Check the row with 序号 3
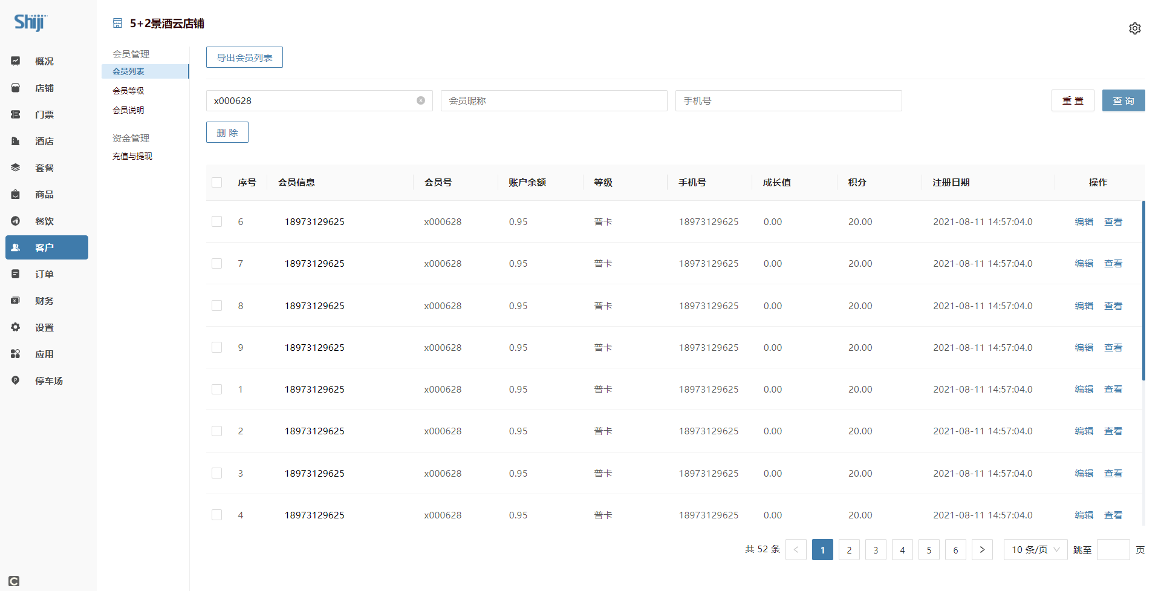Image resolution: width=1161 pixels, height=591 pixels. (x=217, y=473)
